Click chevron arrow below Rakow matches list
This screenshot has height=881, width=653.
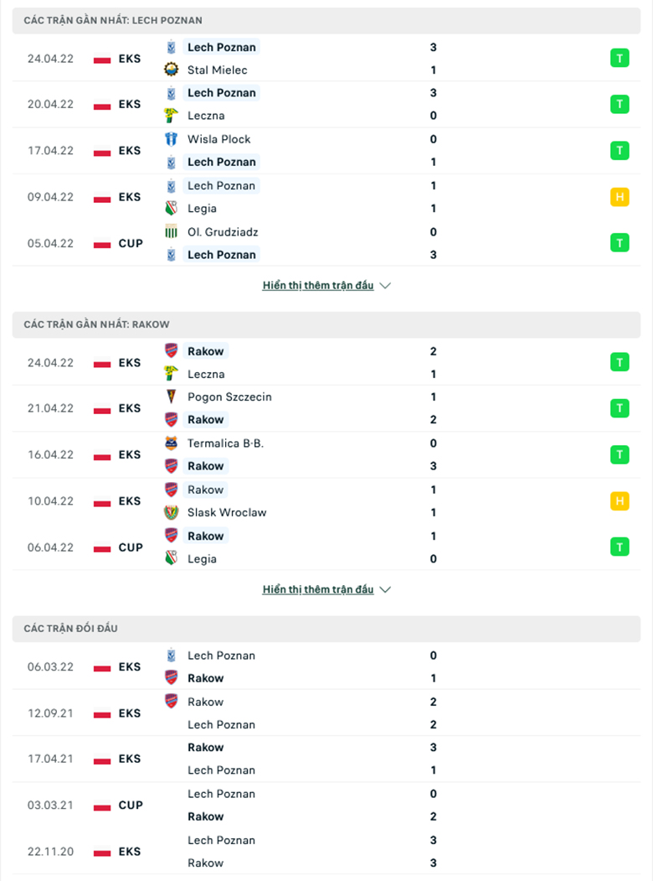[x=385, y=589]
